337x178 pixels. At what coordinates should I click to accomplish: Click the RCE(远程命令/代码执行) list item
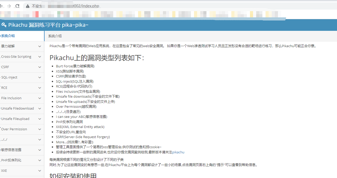coord(74,86)
